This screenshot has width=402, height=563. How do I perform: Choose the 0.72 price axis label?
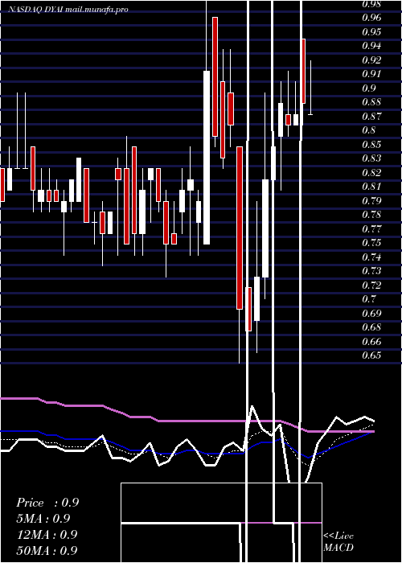coord(371,285)
